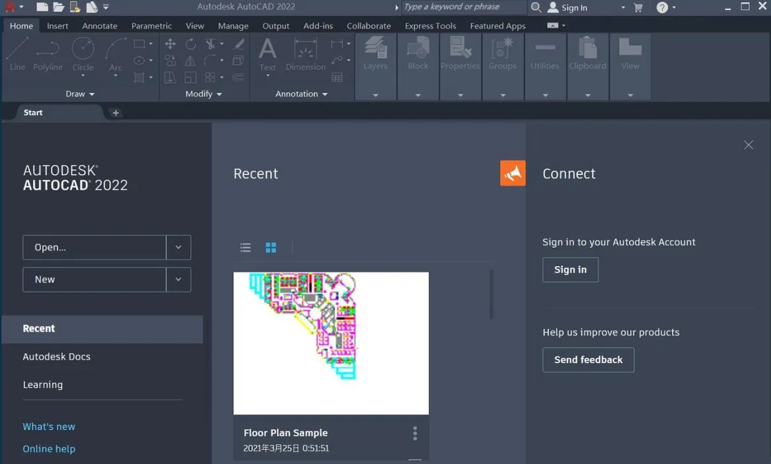Open the Floor Plan Sample drawing thumbnail

(330, 342)
